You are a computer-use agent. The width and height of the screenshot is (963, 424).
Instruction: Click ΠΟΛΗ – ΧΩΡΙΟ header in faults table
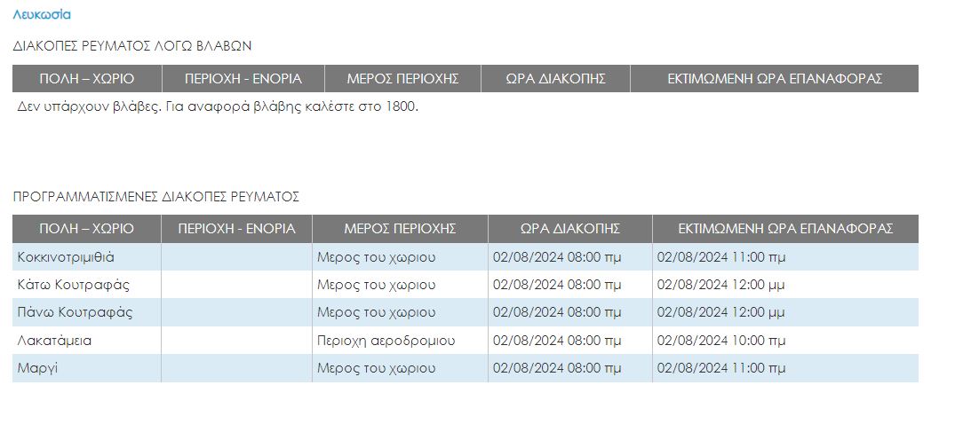[86, 79]
